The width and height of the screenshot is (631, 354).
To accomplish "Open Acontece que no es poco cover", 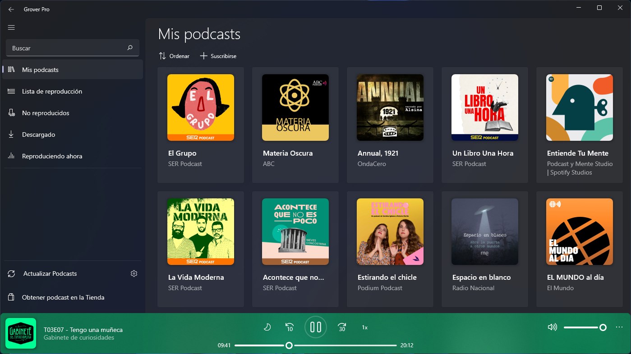I will point(295,232).
